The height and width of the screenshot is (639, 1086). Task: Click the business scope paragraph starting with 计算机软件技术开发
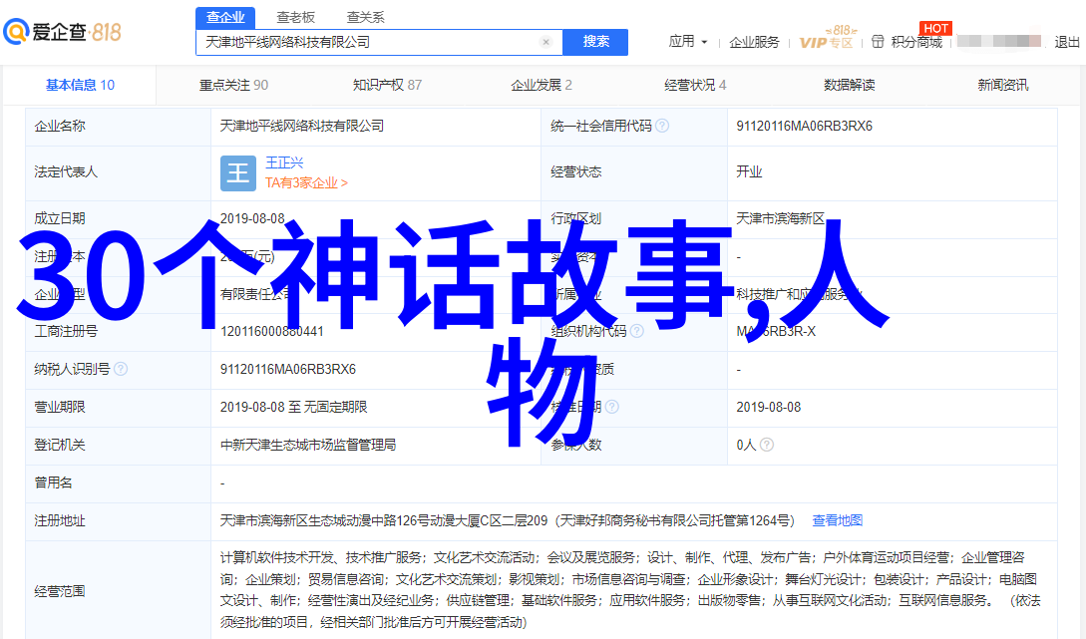click(x=630, y=590)
